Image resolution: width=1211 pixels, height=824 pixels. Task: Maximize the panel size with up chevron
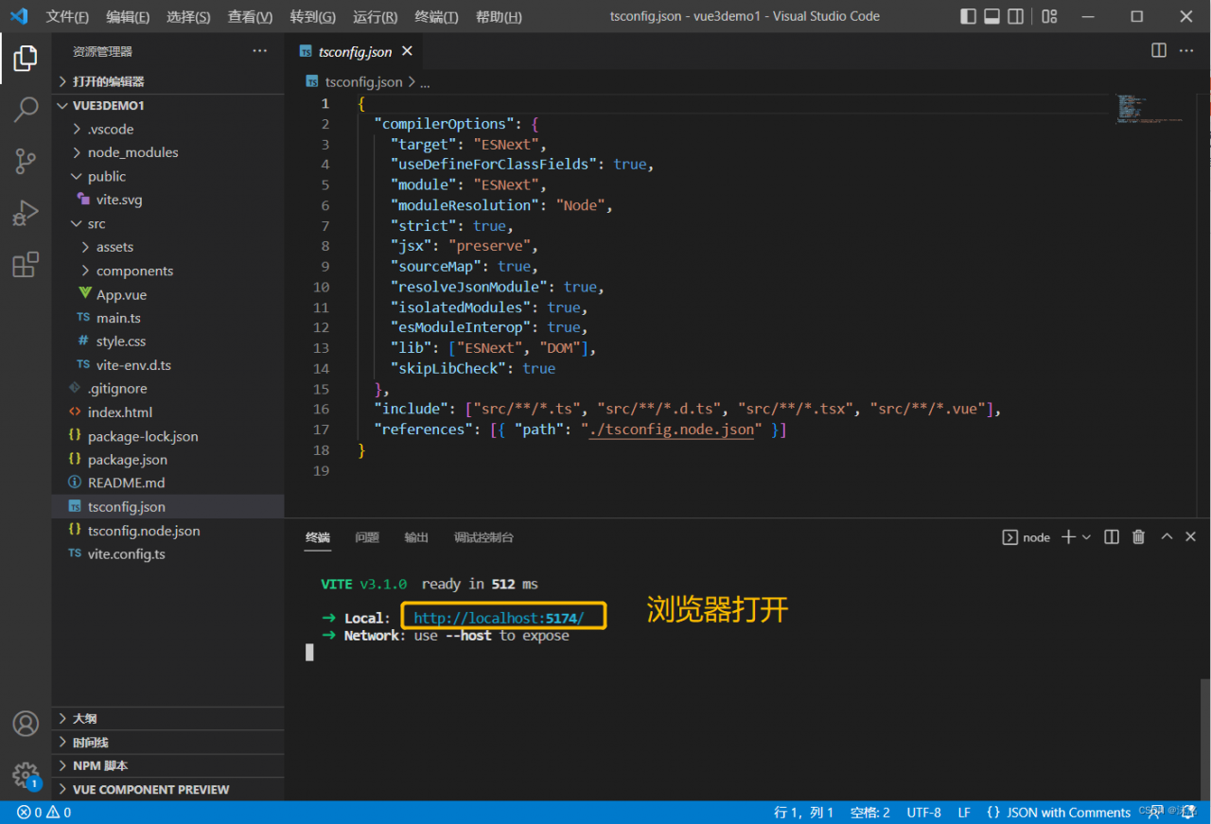[1167, 536]
